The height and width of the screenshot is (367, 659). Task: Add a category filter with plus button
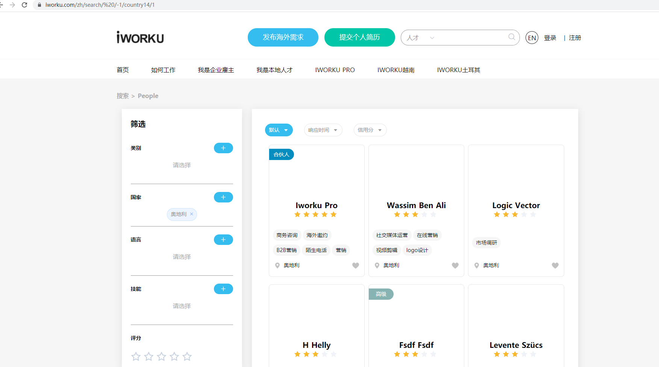click(223, 148)
